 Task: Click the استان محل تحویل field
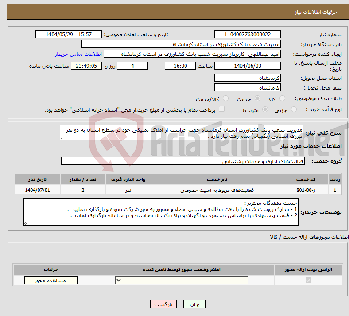[247, 78]
